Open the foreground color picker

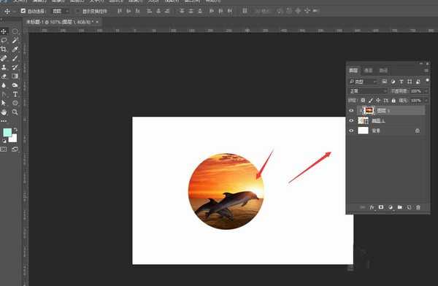7,132
